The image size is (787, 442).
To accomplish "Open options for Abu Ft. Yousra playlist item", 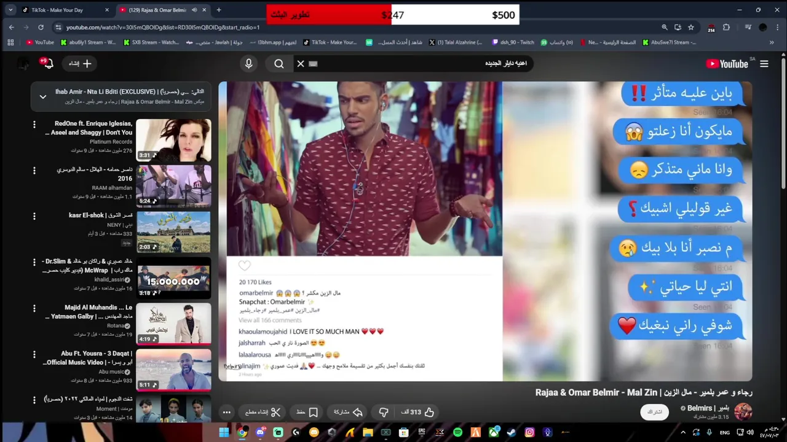I will pyautogui.click(x=34, y=354).
